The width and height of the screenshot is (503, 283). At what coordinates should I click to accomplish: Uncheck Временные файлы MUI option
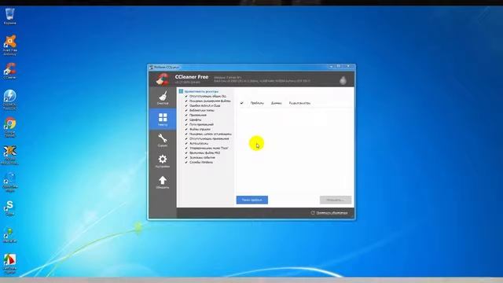(x=186, y=153)
